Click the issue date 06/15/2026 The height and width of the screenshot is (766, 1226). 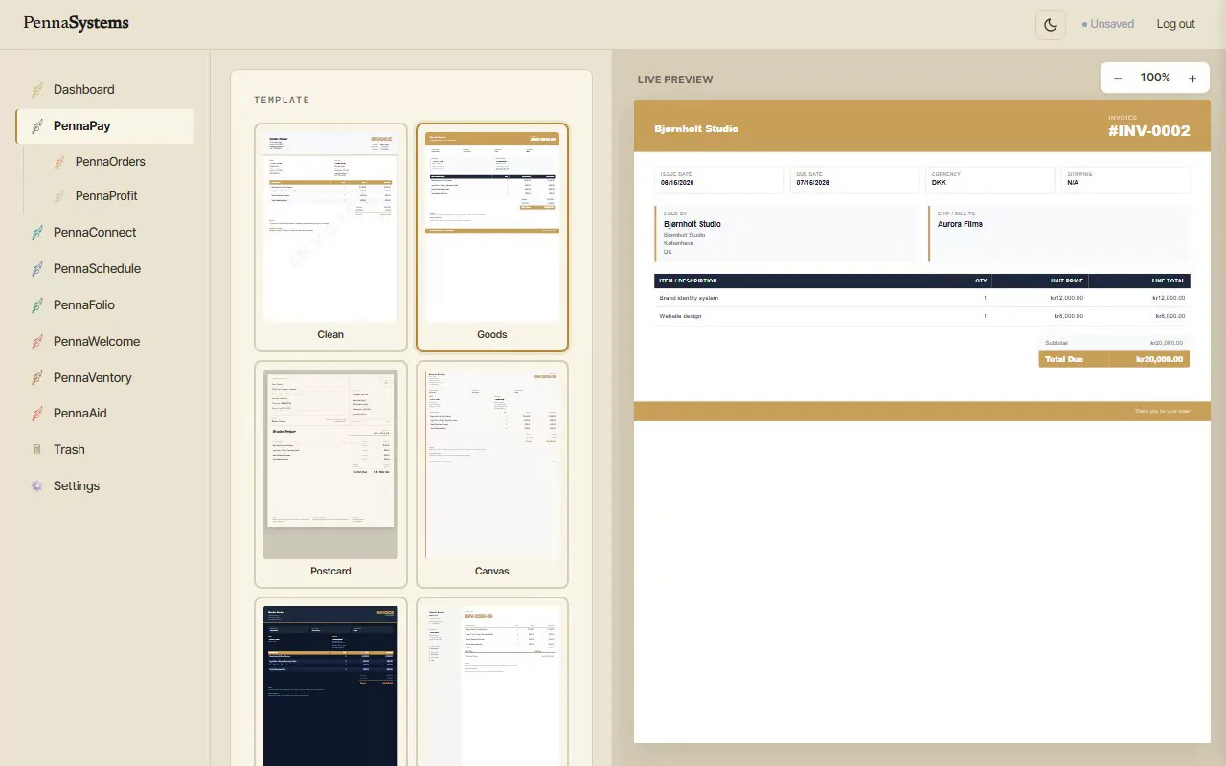pyautogui.click(x=677, y=182)
